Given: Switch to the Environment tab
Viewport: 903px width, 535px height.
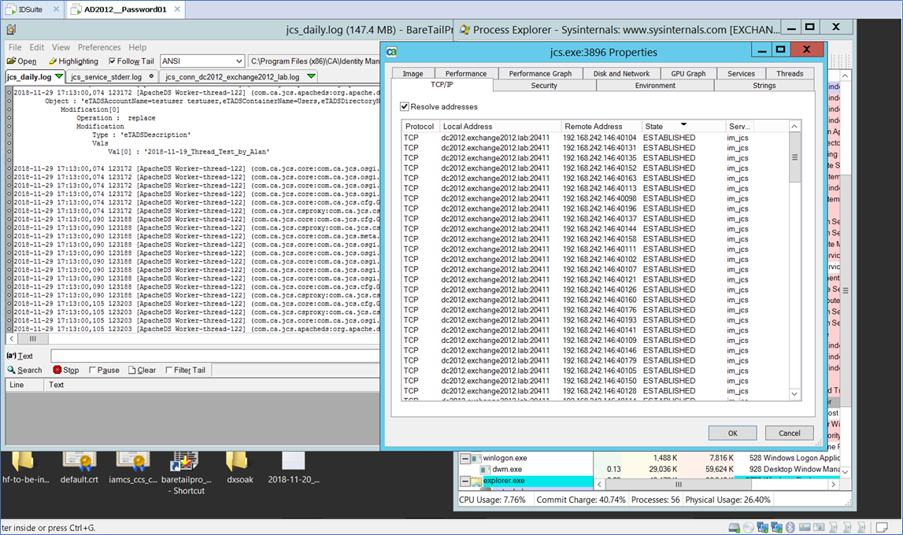Looking at the screenshot, I should point(655,85).
